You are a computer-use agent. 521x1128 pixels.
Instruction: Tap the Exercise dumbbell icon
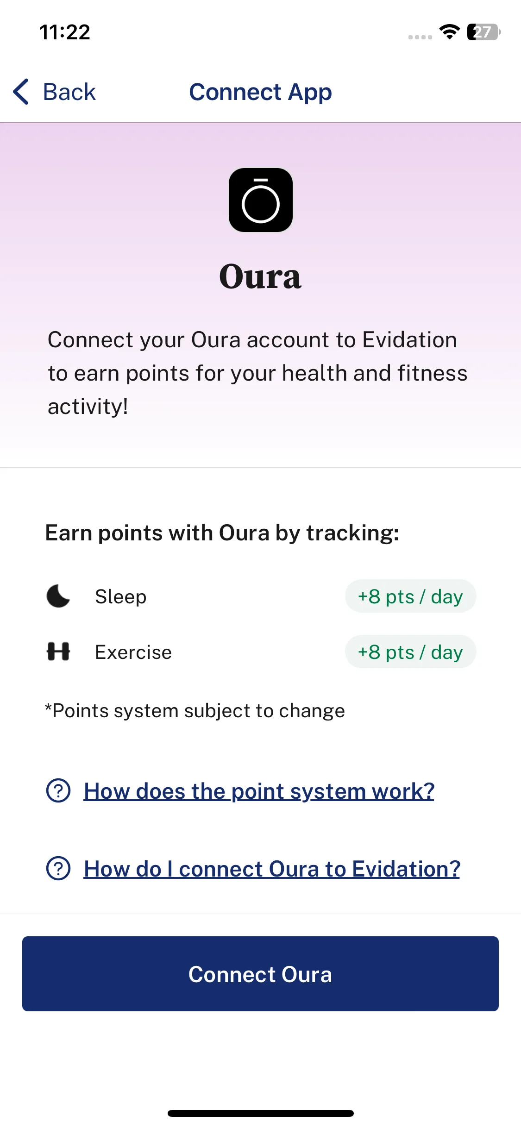[58, 652]
